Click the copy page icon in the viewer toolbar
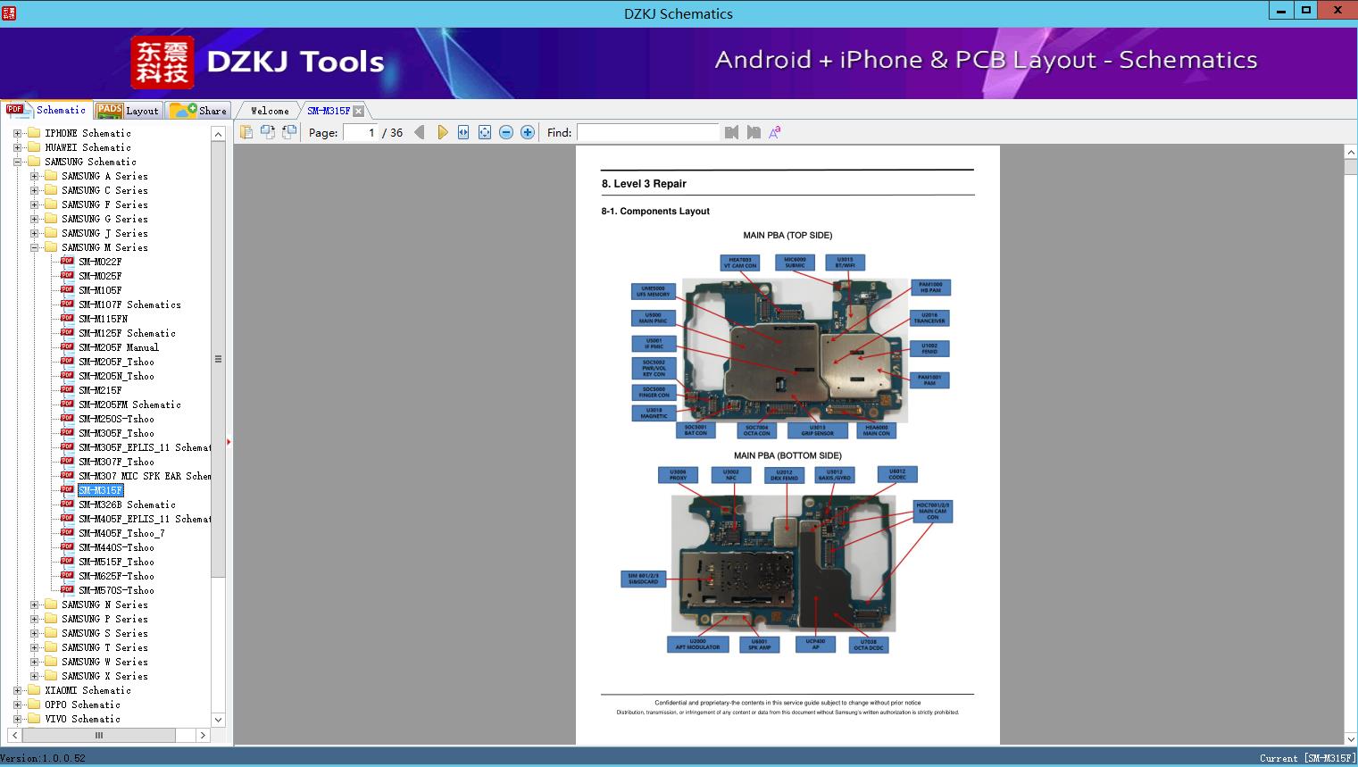This screenshot has height=767, width=1358. pos(246,132)
